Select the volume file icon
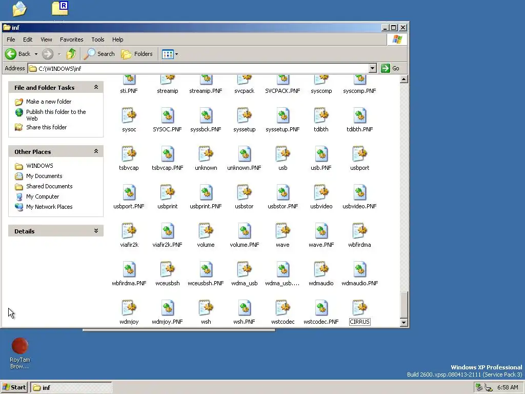Screen dimensions: 525x394 (x=206, y=231)
